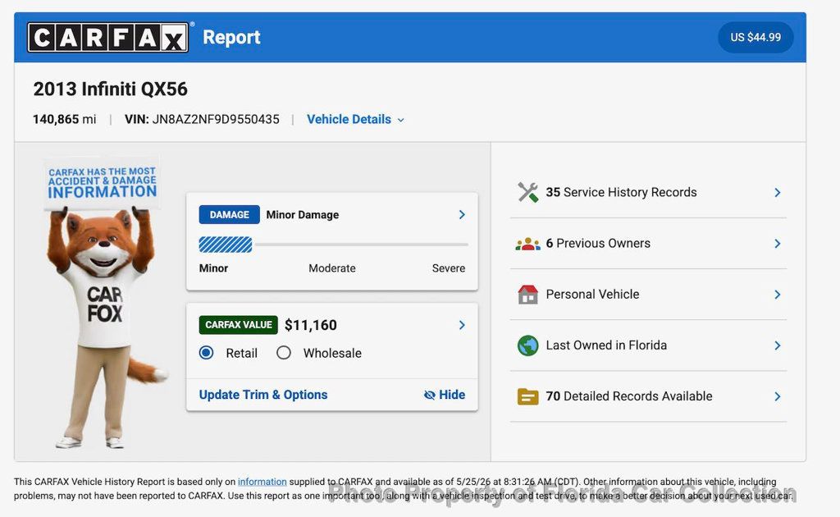The height and width of the screenshot is (517, 840).
Task: Click the VIN JN8AZ2NF9D9550435
Action: 202,120
